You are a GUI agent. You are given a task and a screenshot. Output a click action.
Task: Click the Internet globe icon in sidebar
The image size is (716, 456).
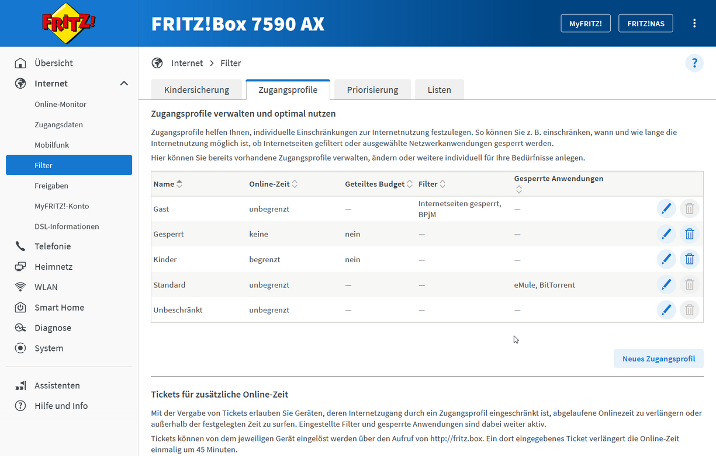click(20, 83)
